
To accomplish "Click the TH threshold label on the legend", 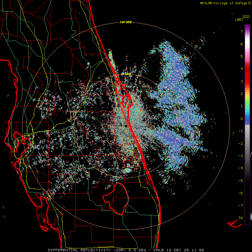I will click(241, 218).
